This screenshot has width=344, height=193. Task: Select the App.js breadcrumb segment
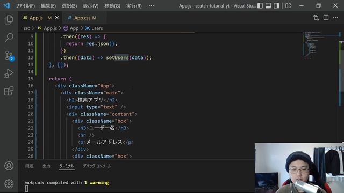tap(47, 28)
